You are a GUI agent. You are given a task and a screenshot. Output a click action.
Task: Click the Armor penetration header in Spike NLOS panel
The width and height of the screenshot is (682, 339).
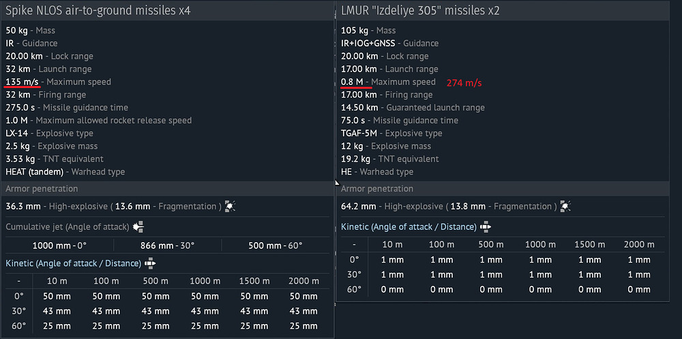coord(42,188)
